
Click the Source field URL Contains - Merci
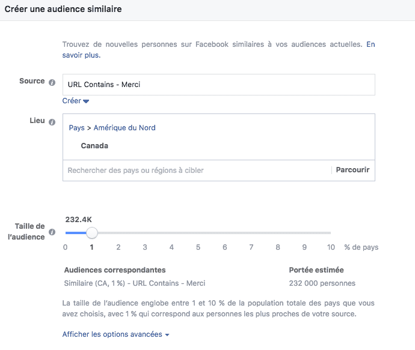point(218,85)
